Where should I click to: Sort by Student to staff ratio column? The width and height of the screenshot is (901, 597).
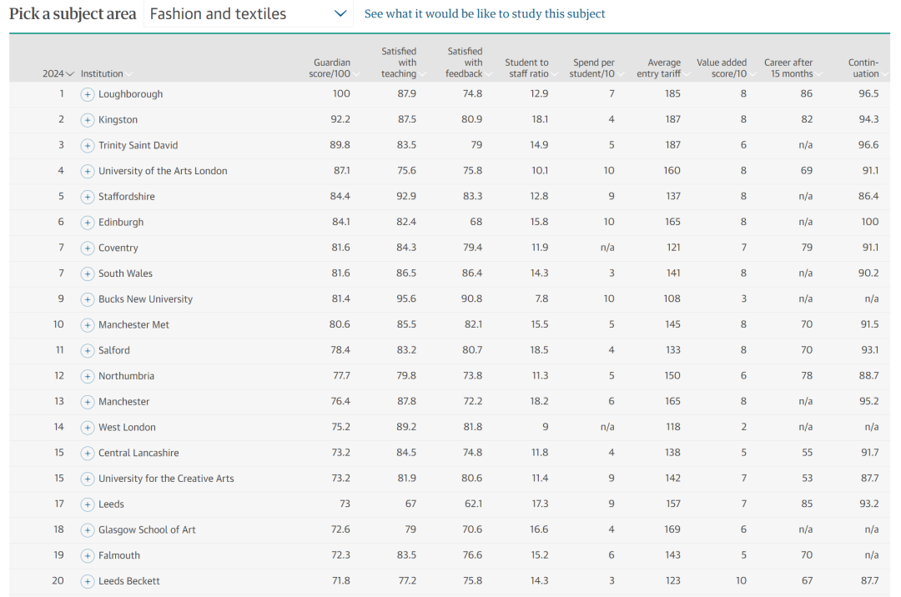point(531,68)
